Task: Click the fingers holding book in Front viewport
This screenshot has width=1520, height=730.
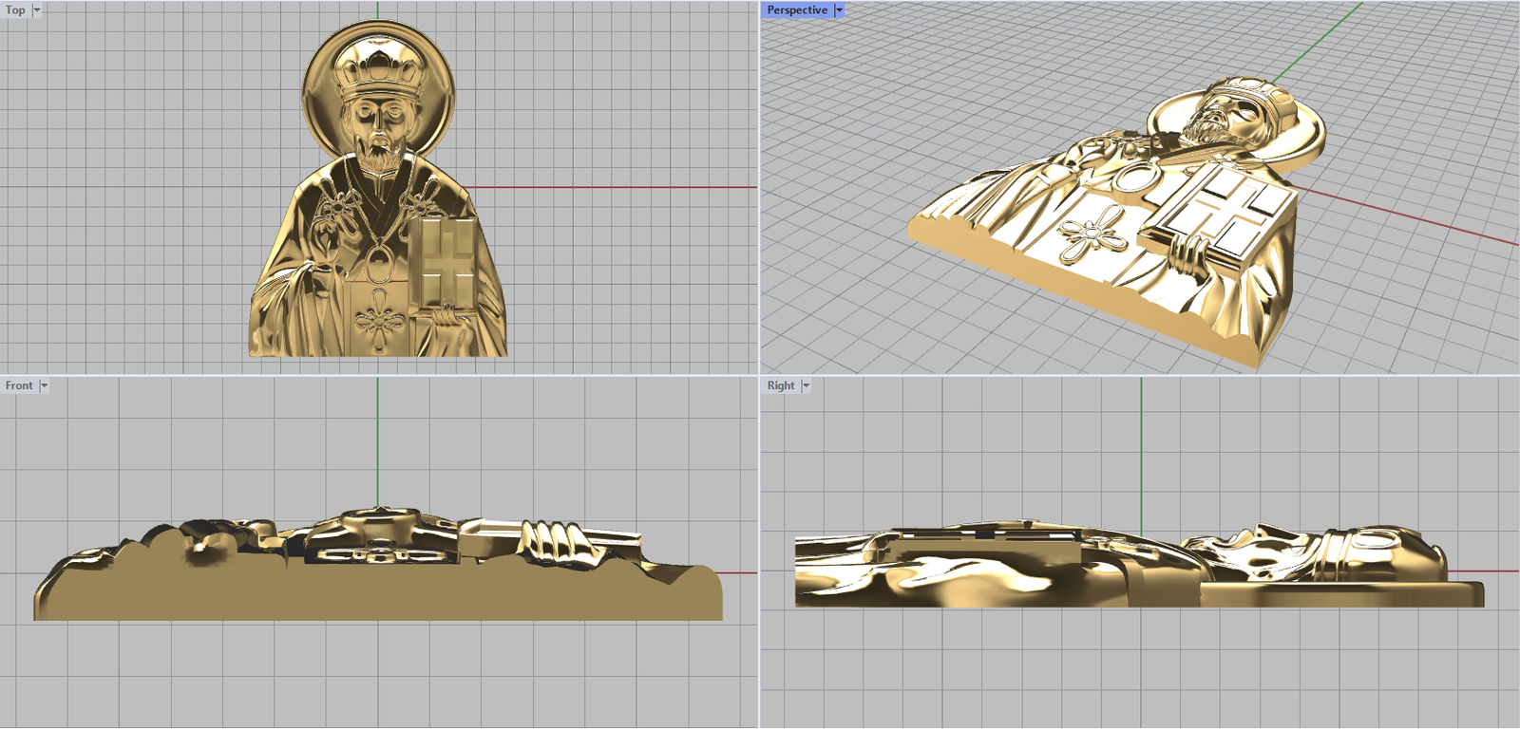Action: pos(551,543)
